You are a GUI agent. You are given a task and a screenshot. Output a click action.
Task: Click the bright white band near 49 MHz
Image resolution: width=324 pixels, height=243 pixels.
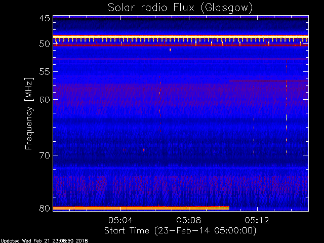click(181, 36)
